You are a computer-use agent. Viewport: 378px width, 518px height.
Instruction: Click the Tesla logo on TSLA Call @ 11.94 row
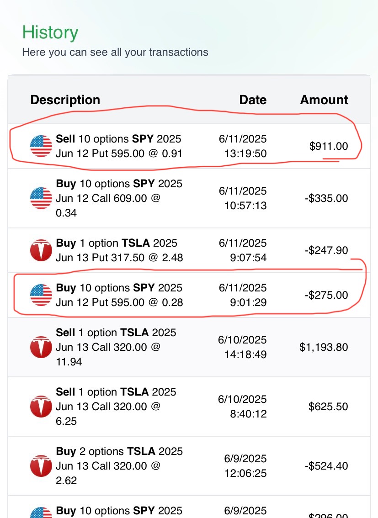41,347
